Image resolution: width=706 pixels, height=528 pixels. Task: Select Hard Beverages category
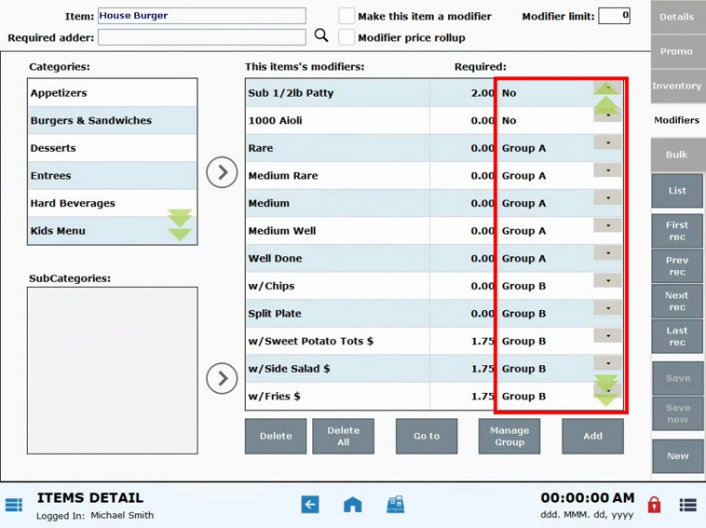point(112,203)
